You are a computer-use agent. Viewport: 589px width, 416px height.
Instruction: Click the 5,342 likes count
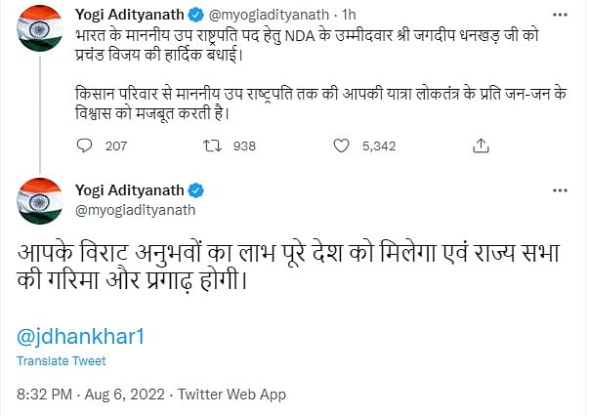377,146
